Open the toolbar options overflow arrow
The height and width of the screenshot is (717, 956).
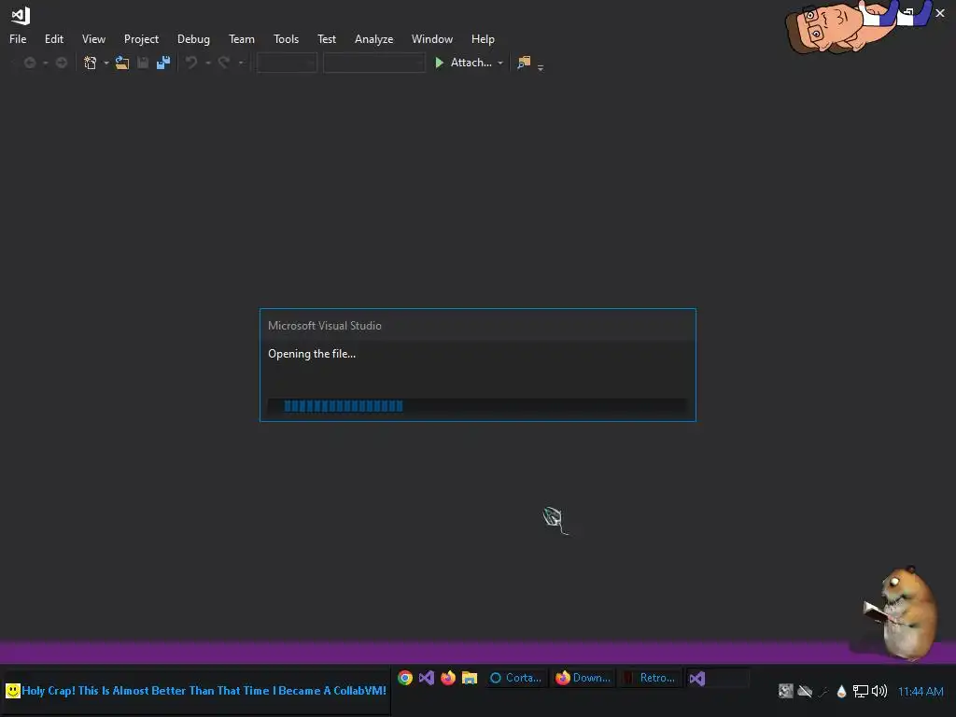(541, 67)
